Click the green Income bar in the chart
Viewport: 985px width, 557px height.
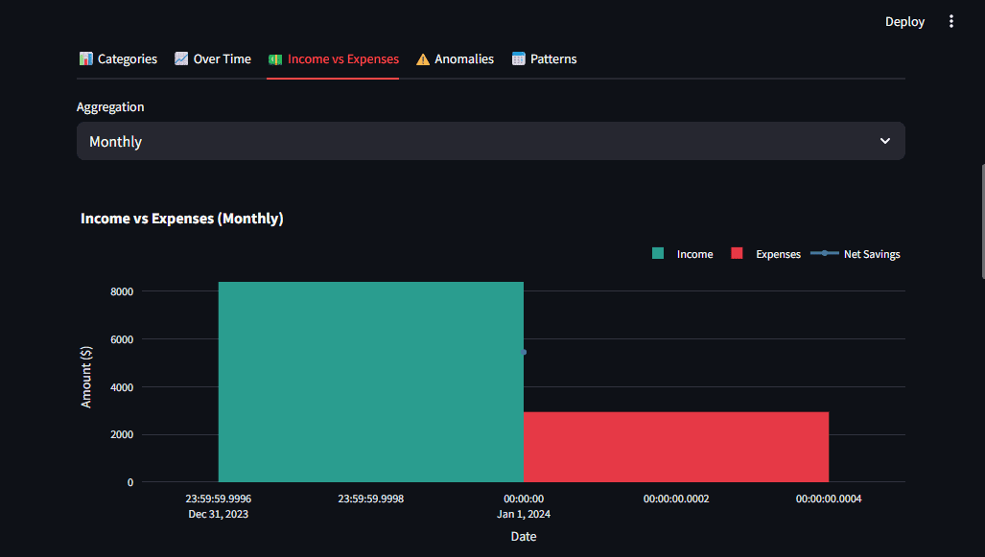coord(370,382)
